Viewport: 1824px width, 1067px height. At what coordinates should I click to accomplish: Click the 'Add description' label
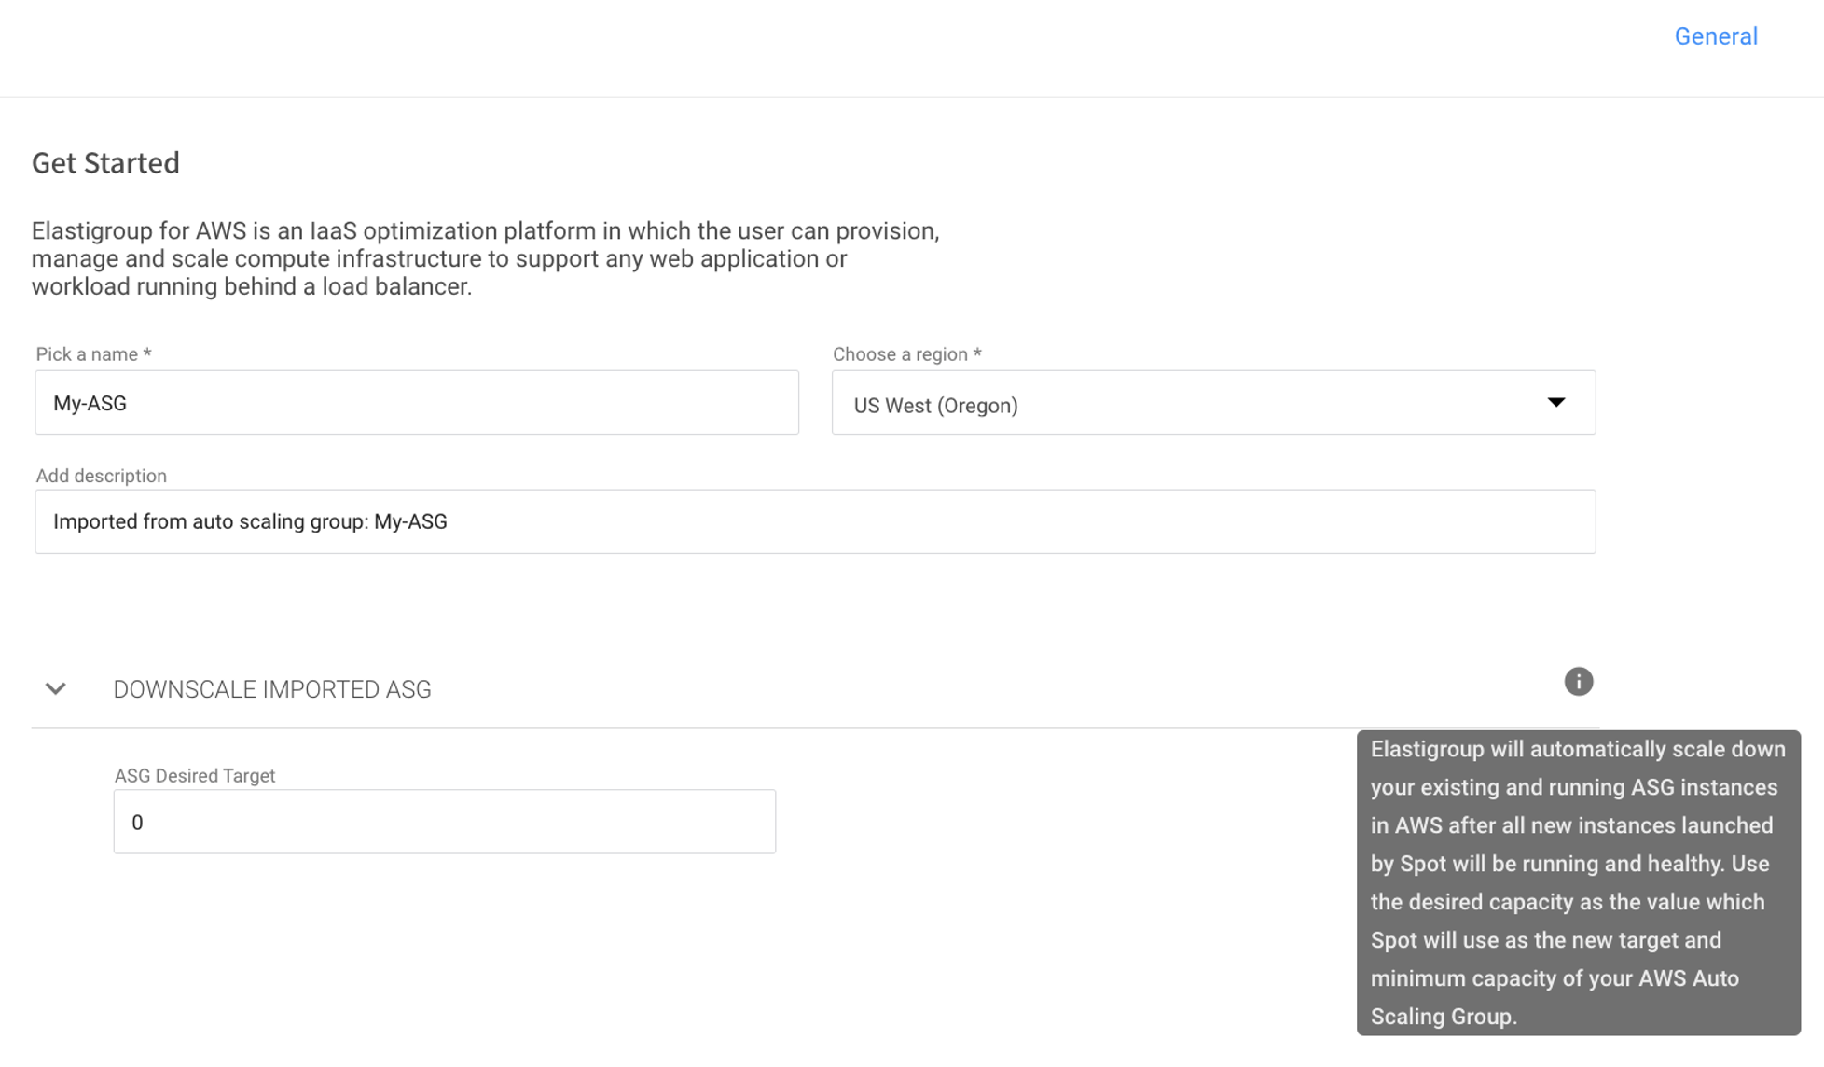[101, 476]
